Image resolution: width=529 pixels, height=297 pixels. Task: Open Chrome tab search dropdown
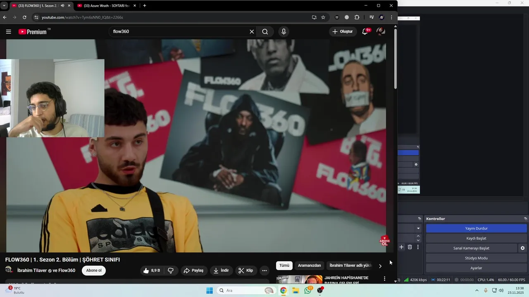pyautogui.click(x=4, y=6)
